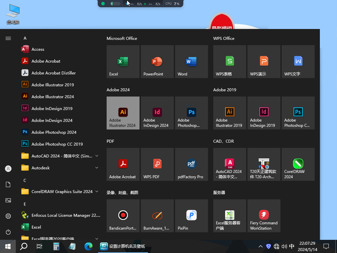Image resolution: width=337 pixels, height=253 pixels.
Task: Open the Excel tile in Microsoft Office group
Action: coord(123,62)
